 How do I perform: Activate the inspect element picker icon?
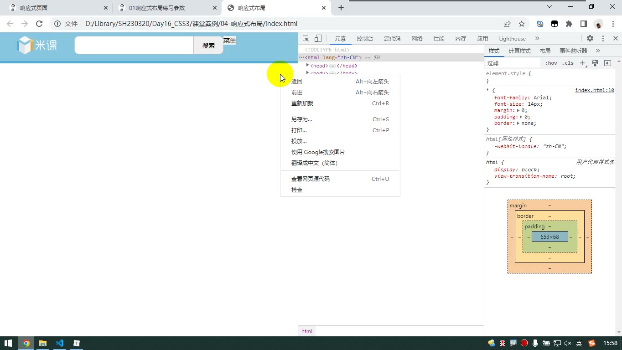point(306,39)
